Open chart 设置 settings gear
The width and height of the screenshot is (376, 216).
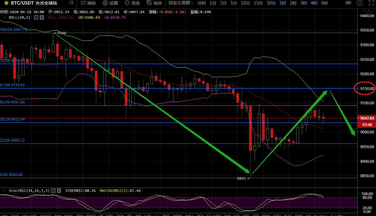click(x=110, y=3)
